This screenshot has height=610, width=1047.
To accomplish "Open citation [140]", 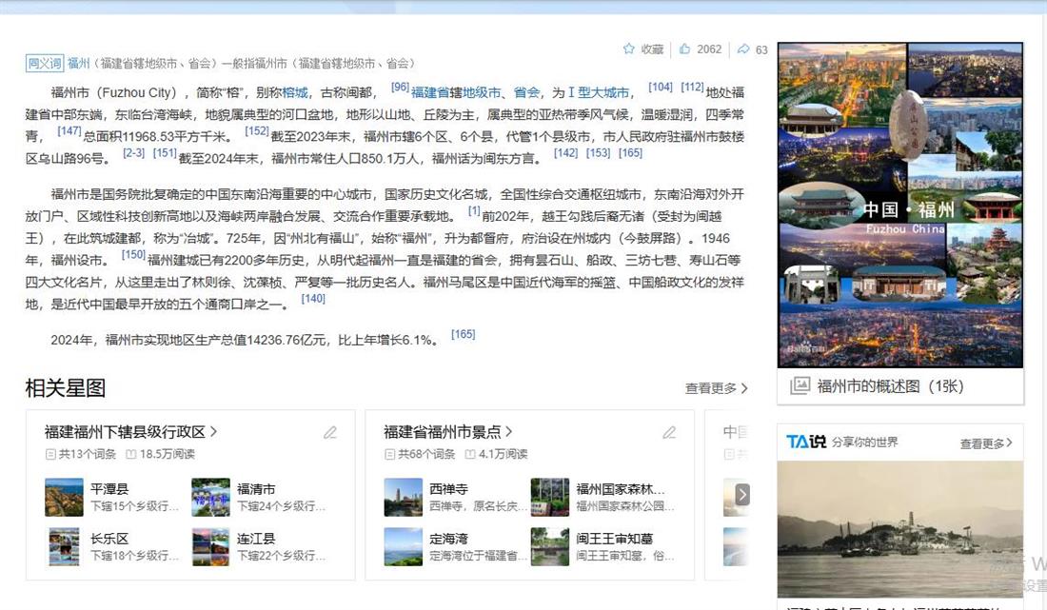I will tap(313, 298).
